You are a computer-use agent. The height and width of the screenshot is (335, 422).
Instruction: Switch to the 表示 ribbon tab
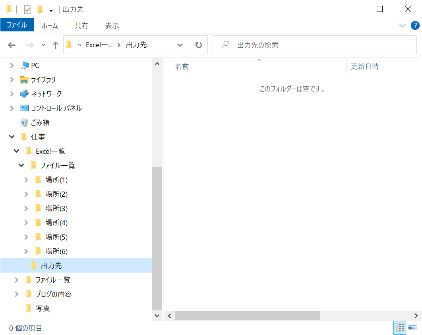112,25
